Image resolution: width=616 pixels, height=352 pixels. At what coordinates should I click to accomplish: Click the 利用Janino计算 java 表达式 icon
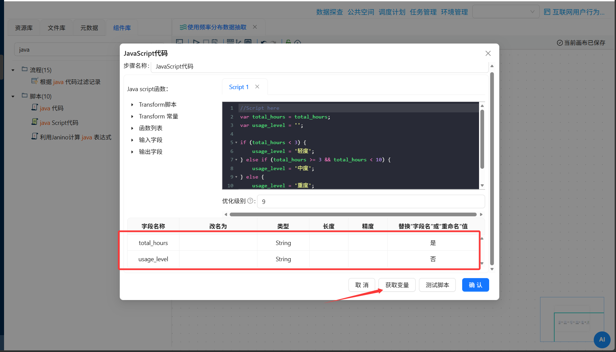click(x=34, y=136)
